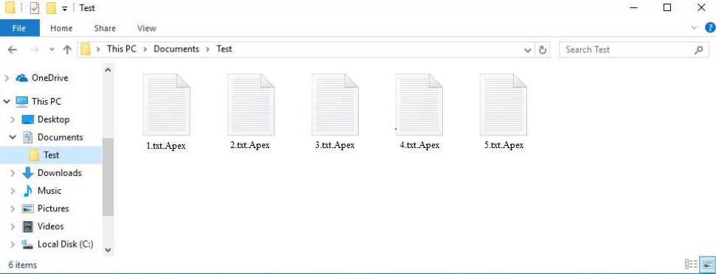Image resolution: width=716 pixels, height=274 pixels.
Task: Select the 3.txt.Apex file icon
Action: pyautogui.click(x=334, y=105)
